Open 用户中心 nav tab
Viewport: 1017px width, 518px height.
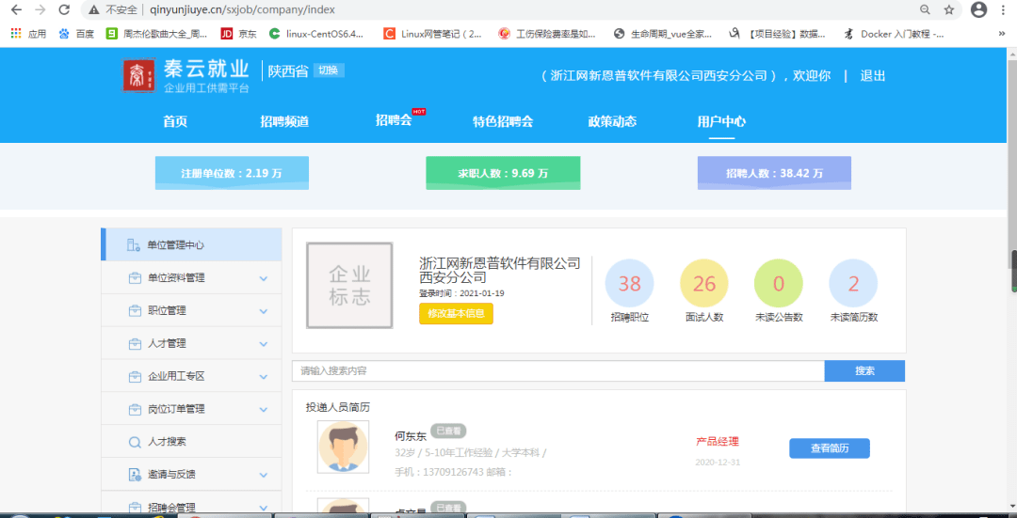pyautogui.click(x=721, y=121)
